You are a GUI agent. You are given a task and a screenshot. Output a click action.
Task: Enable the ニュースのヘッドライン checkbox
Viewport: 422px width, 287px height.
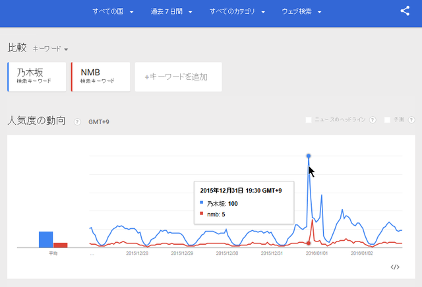[309, 120]
